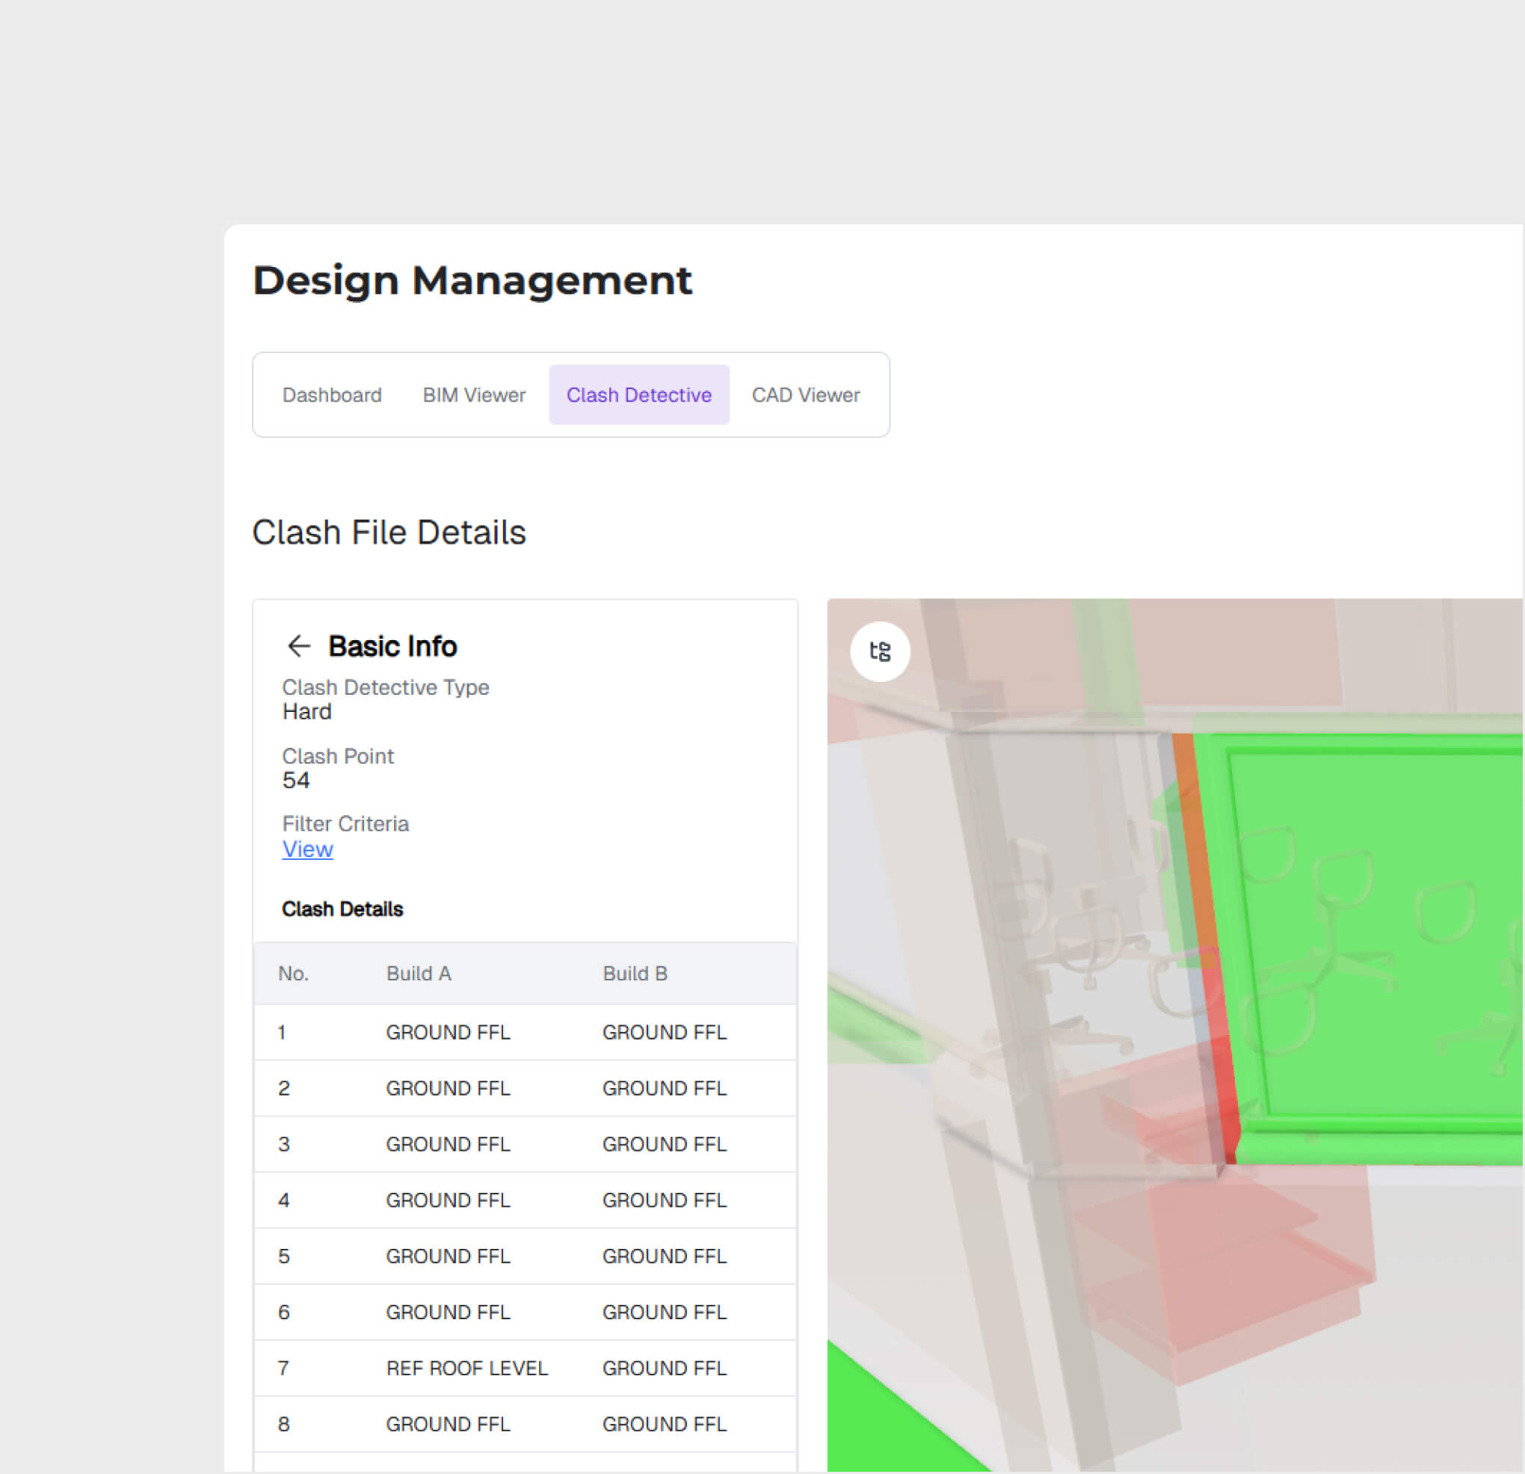Click the back arrow beside Basic Info

click(299, 646)
